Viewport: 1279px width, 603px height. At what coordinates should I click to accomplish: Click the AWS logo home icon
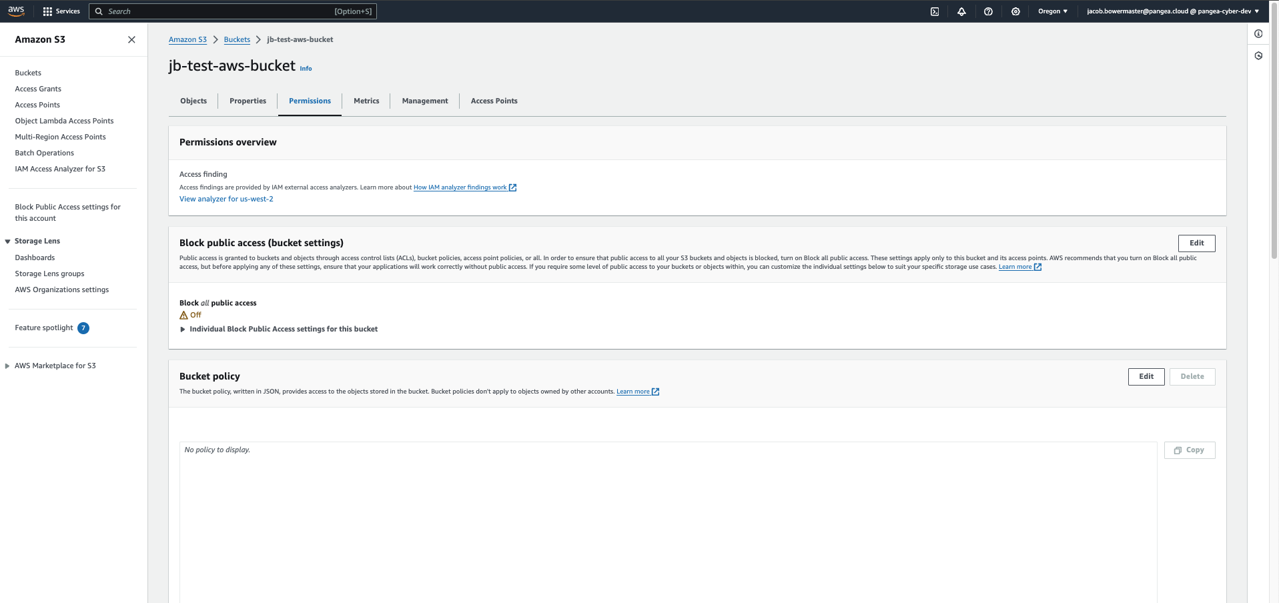click(x=16, y=11)
